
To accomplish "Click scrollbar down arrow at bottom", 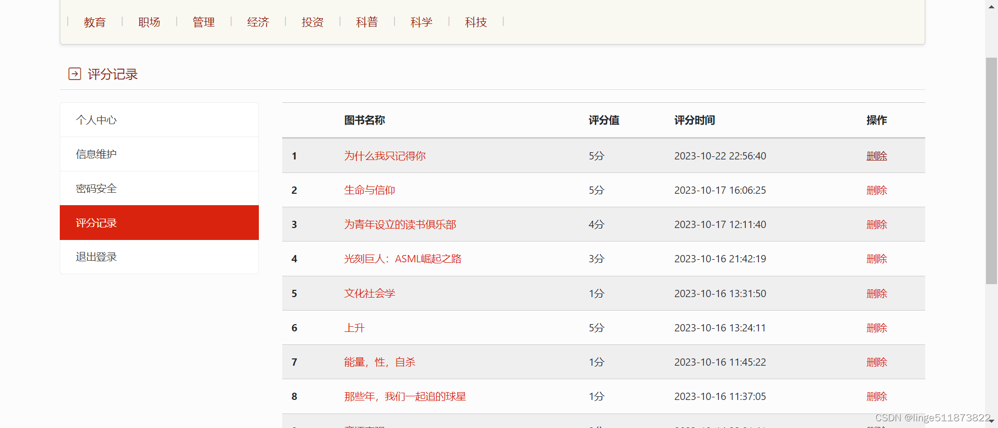I will click(x=992, y=421).
